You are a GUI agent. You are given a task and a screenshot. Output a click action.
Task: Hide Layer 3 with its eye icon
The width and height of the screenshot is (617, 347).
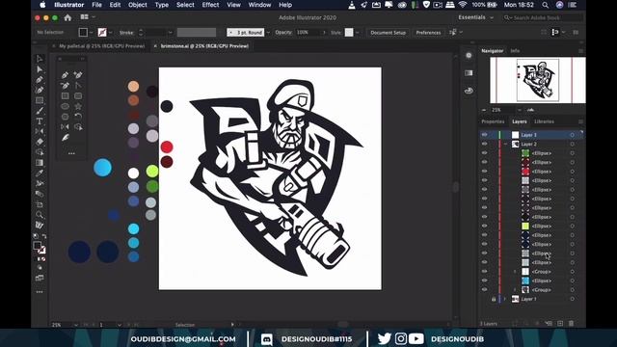click(x=484, y=135)
